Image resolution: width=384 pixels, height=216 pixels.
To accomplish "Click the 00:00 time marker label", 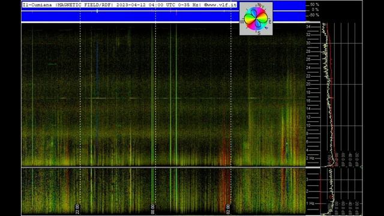I will coord(152,209).
